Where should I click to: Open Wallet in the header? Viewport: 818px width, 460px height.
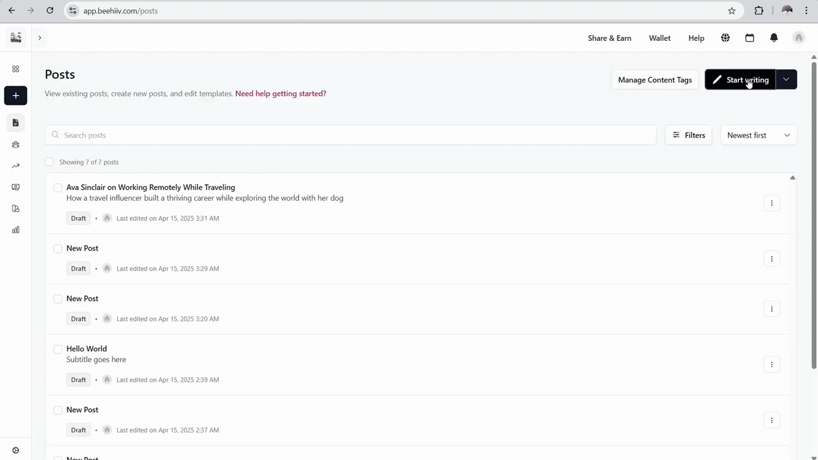point(660,38)
